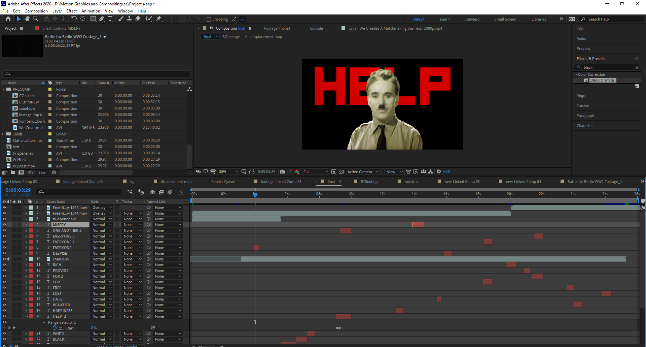Hide the BEAUTIFUL text layer

pos(4,305)
